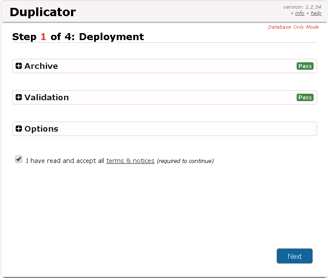328x278 pixels.
Task: Click the red step number 1
Action: 43,37
